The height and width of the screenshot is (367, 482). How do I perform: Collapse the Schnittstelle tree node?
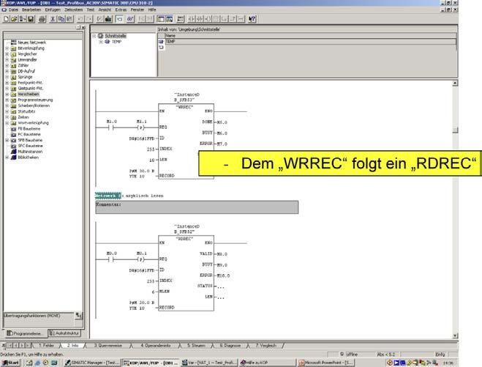pos(94,36)
